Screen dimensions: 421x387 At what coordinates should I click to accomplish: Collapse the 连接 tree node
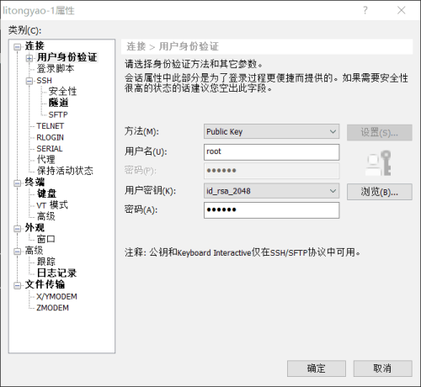(18, 46)
